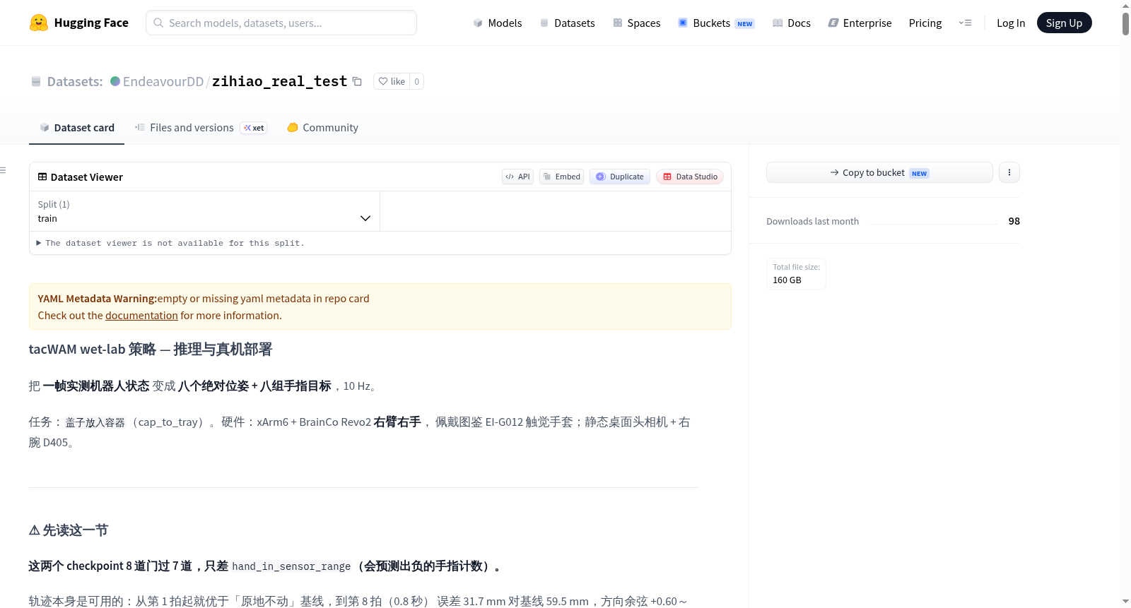This screenshot has height=608, width=1131.
Task: Open the Models page
Action: click(498, 23)
